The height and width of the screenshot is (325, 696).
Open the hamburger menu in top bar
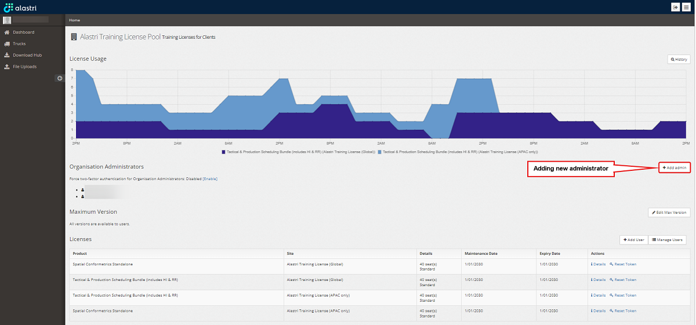pos(687,6)
